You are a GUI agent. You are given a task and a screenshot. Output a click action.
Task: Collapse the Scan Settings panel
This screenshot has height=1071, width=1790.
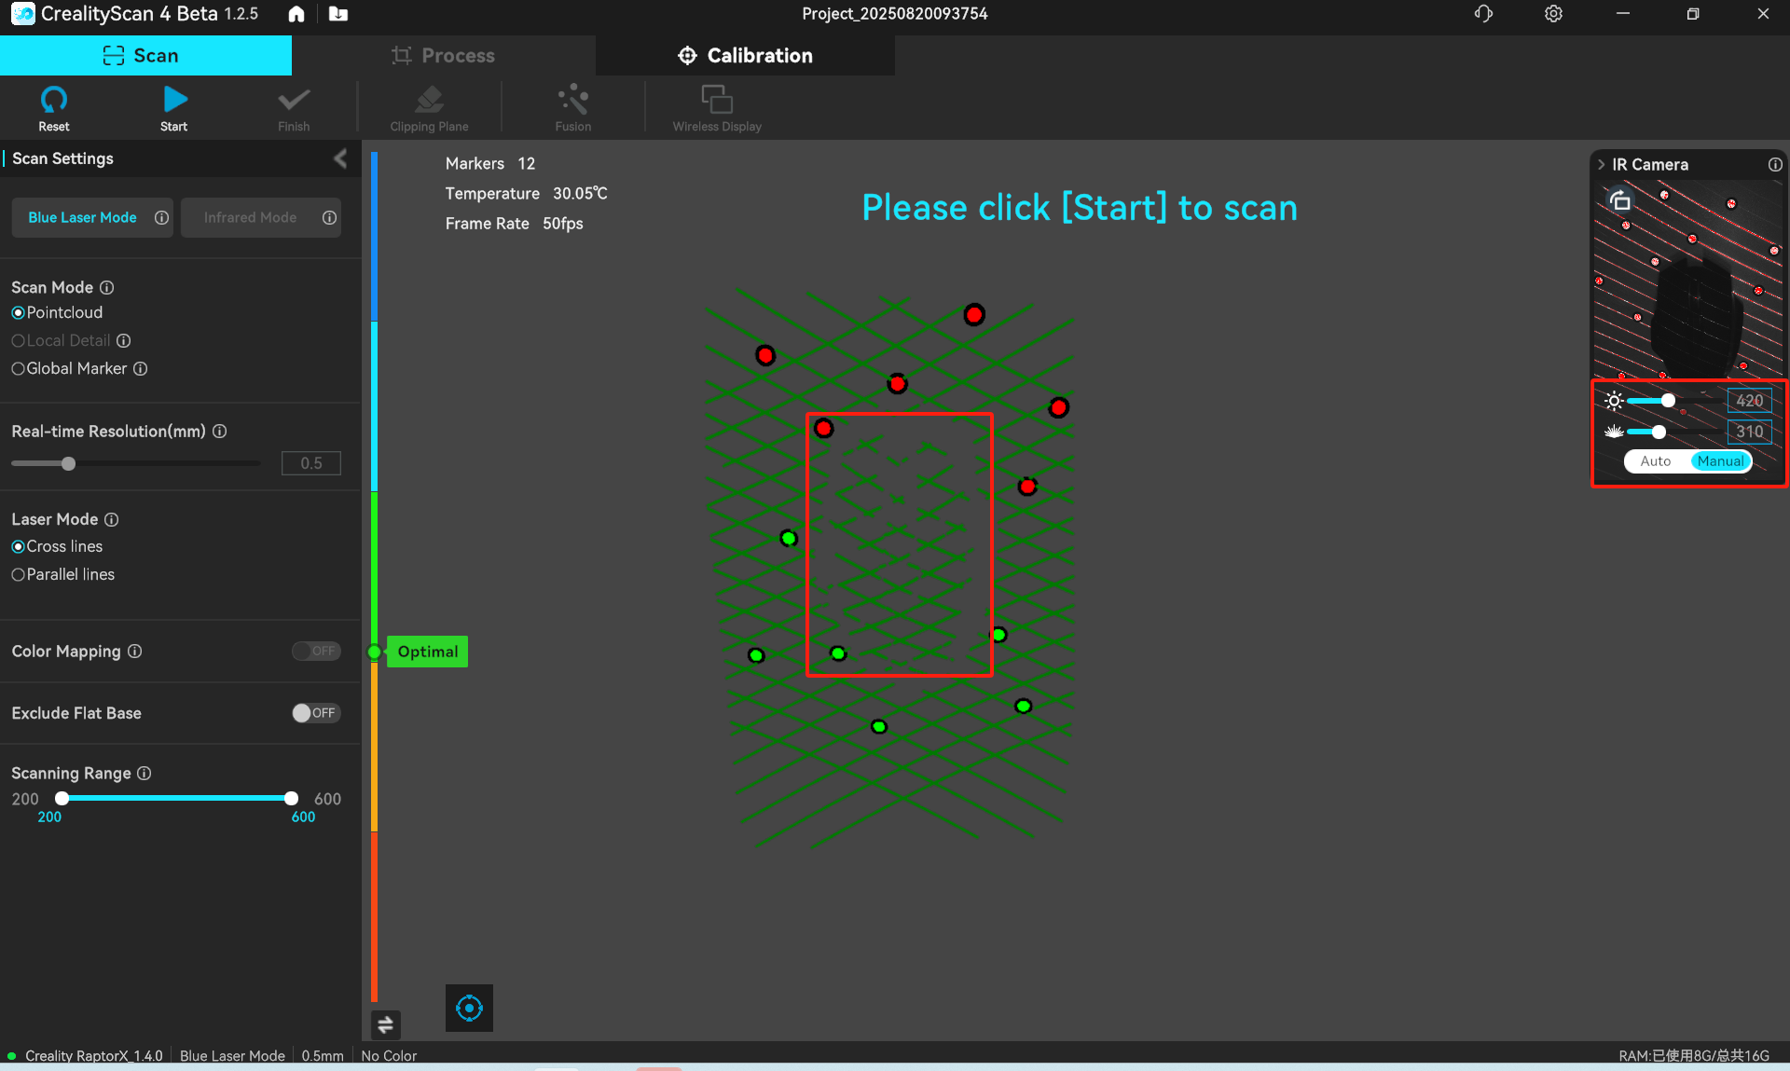pyautogui.click(x=340, y=158)
